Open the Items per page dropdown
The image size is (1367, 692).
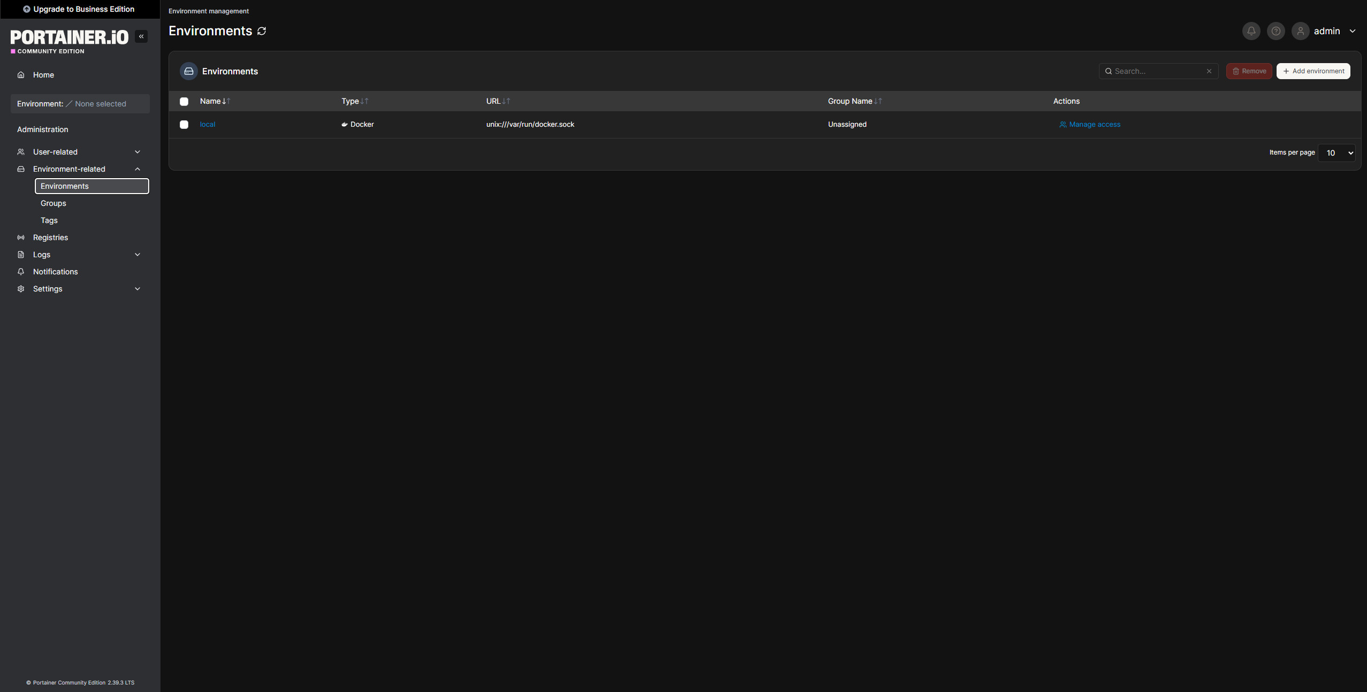pyautogui.click(x=1337, y=153)
